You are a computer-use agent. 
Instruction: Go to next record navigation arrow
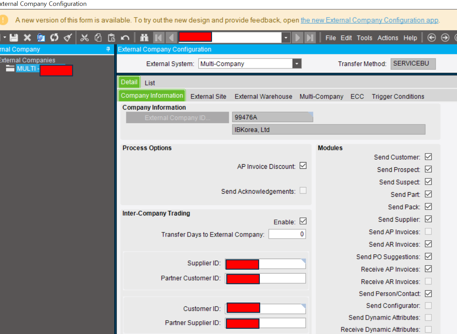[x=297, y=37]
